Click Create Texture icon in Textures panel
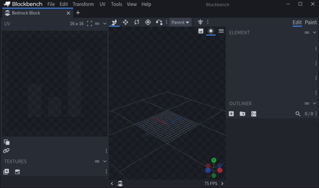The height and width of the screenshot is (188, 319). [x=6, y=171]
